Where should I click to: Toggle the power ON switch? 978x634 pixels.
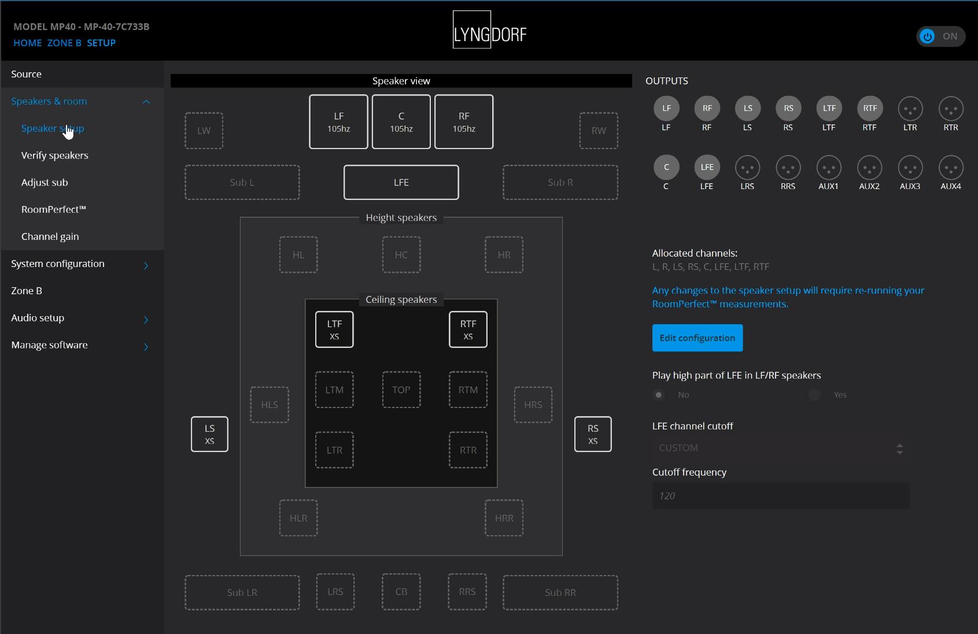940,36
